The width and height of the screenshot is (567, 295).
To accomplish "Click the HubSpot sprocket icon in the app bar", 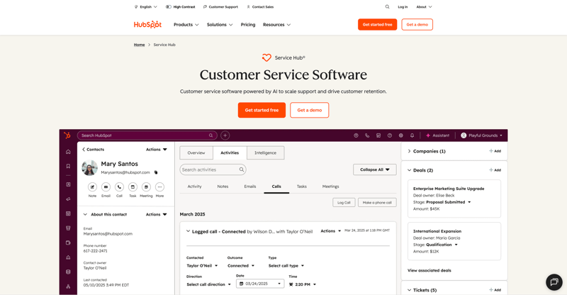I will coord(67,135).
